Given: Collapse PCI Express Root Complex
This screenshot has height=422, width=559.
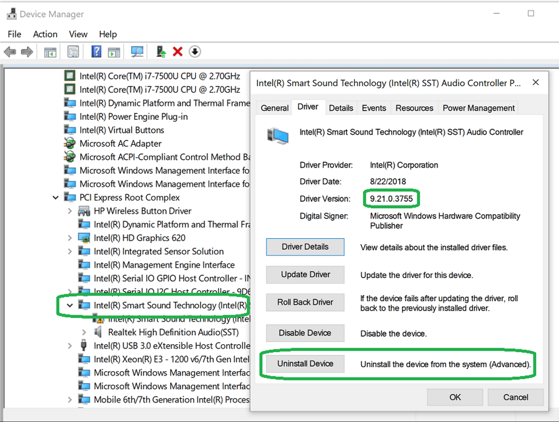Looking at the screenshot, I should coord(56,197).
